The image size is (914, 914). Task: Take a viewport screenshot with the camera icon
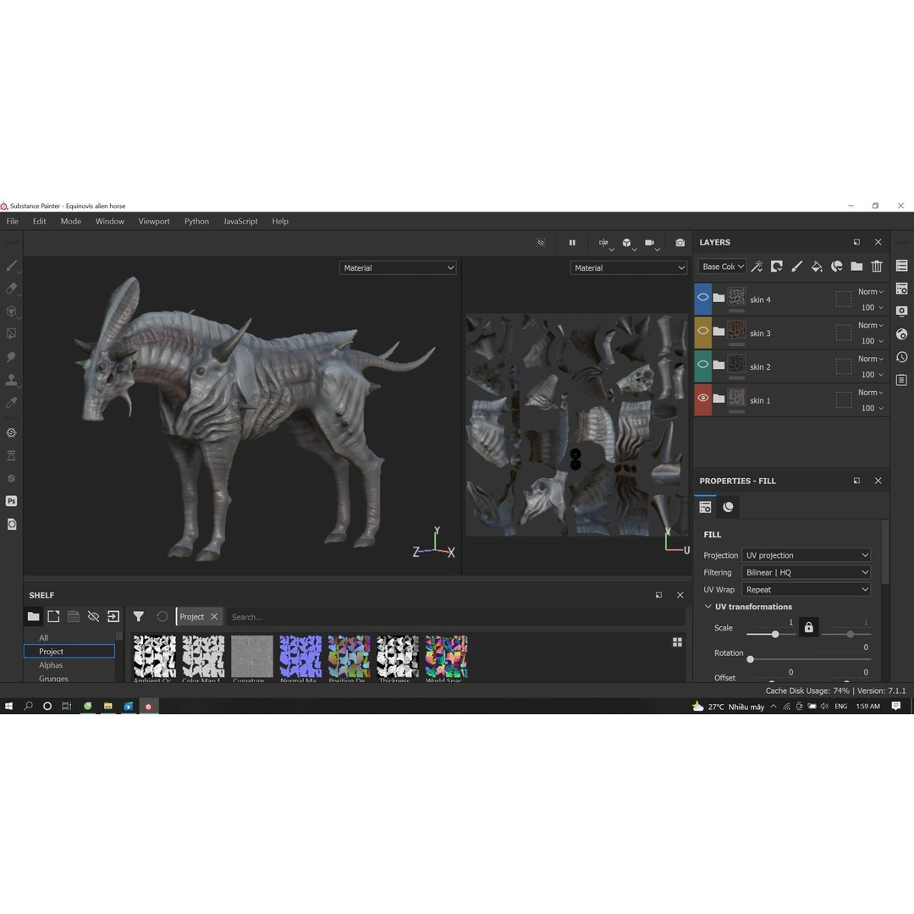tap(680, 243)
